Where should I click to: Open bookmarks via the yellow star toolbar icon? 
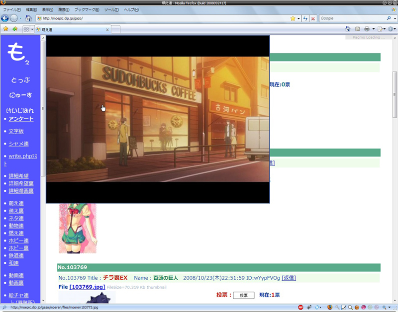tap(5, 29)
